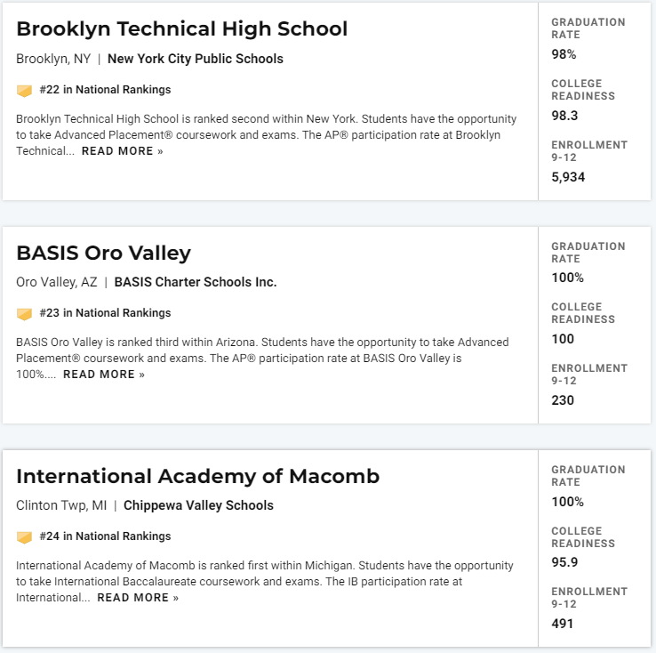Click the Brooklyn, NY location text

coord(53,59)
